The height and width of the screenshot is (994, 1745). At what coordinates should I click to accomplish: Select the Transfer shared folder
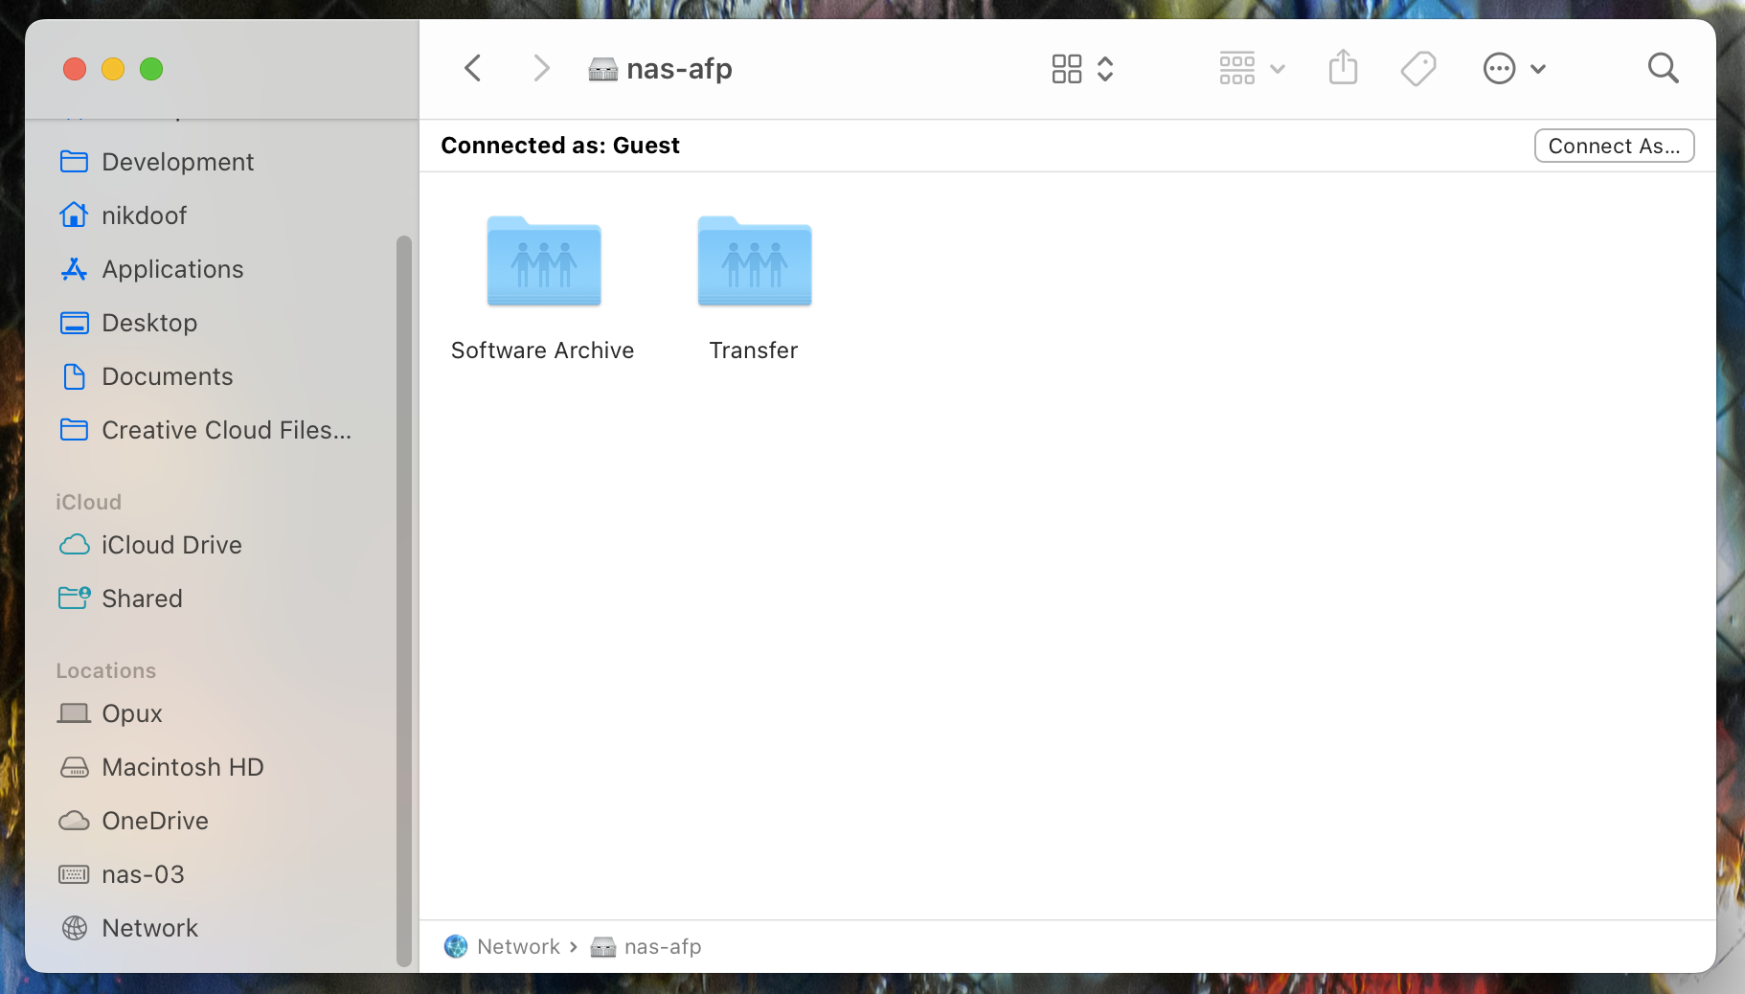(754, 262)
